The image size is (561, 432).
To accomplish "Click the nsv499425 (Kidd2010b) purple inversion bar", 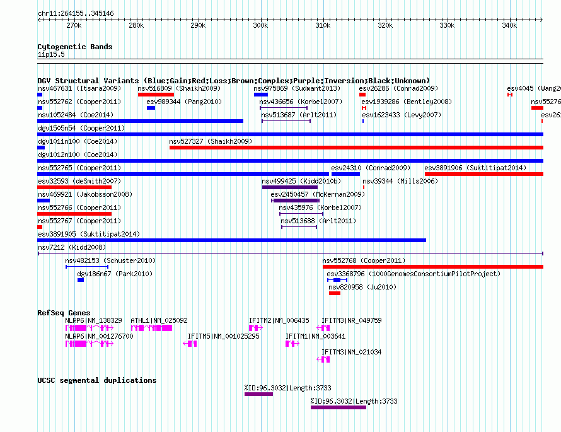I will pos(290,187).
